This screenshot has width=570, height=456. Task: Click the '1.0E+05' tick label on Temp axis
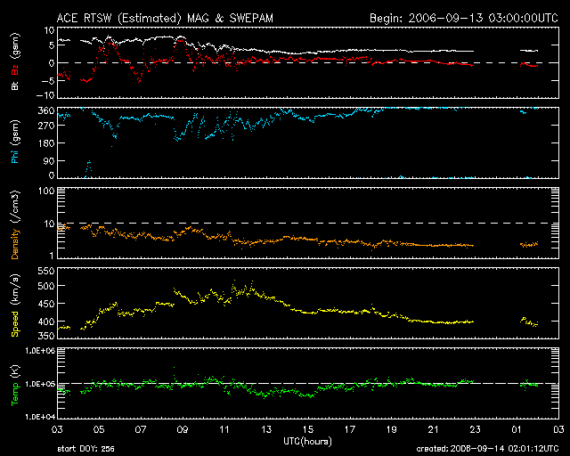tap(40, 384)
